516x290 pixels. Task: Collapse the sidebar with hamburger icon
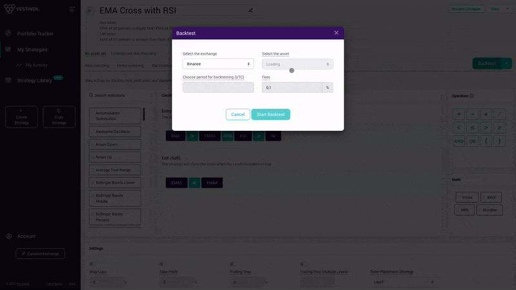[x=72, y=9]
